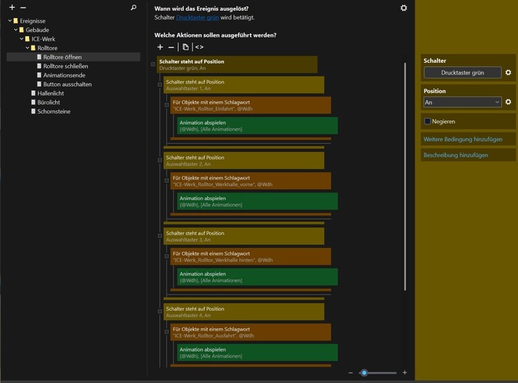Click the Drucktaster grün switch button
Viewport: 518px width, 383px height.
[x=463, y=72]
